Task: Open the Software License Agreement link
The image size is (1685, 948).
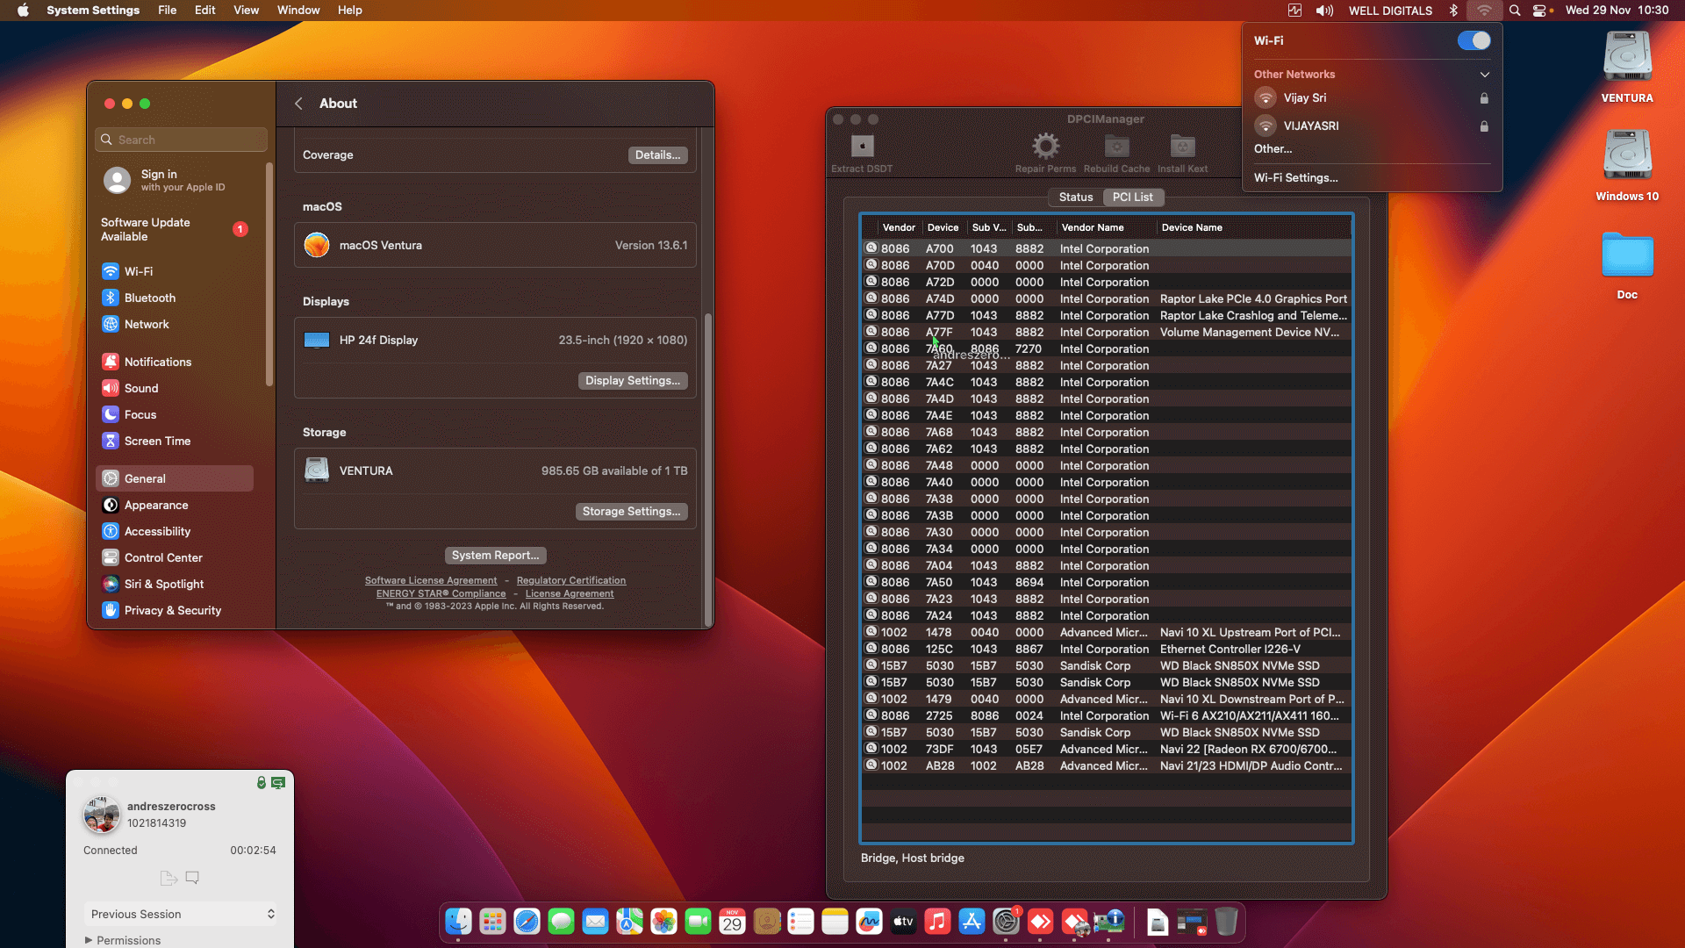Action: click(431, 580)
